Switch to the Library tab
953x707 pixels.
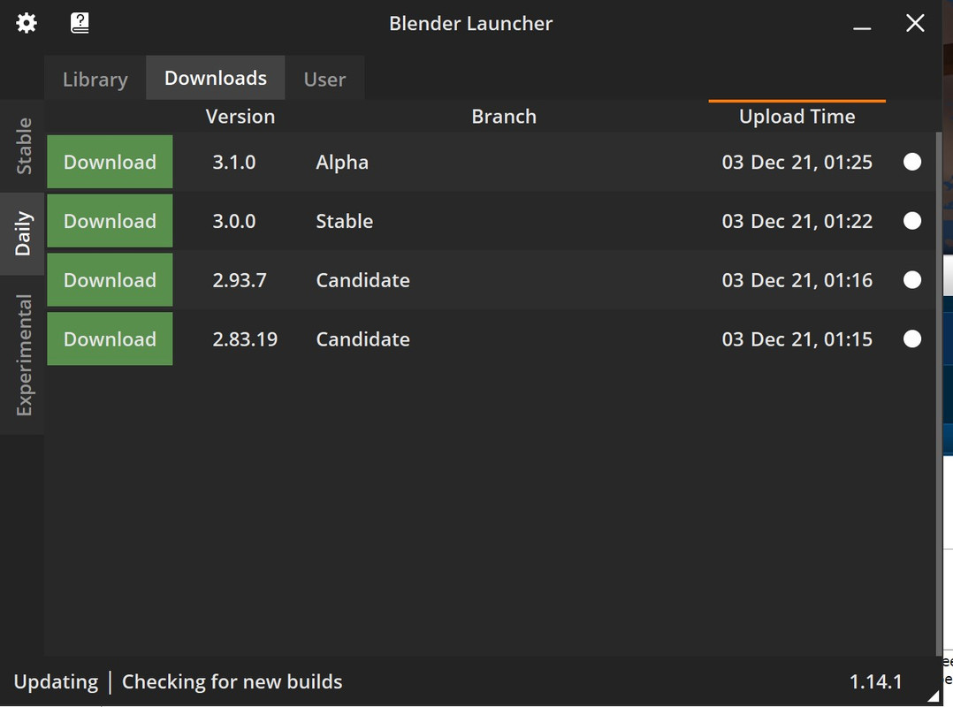pyautogui.click(x=95, y=79)
